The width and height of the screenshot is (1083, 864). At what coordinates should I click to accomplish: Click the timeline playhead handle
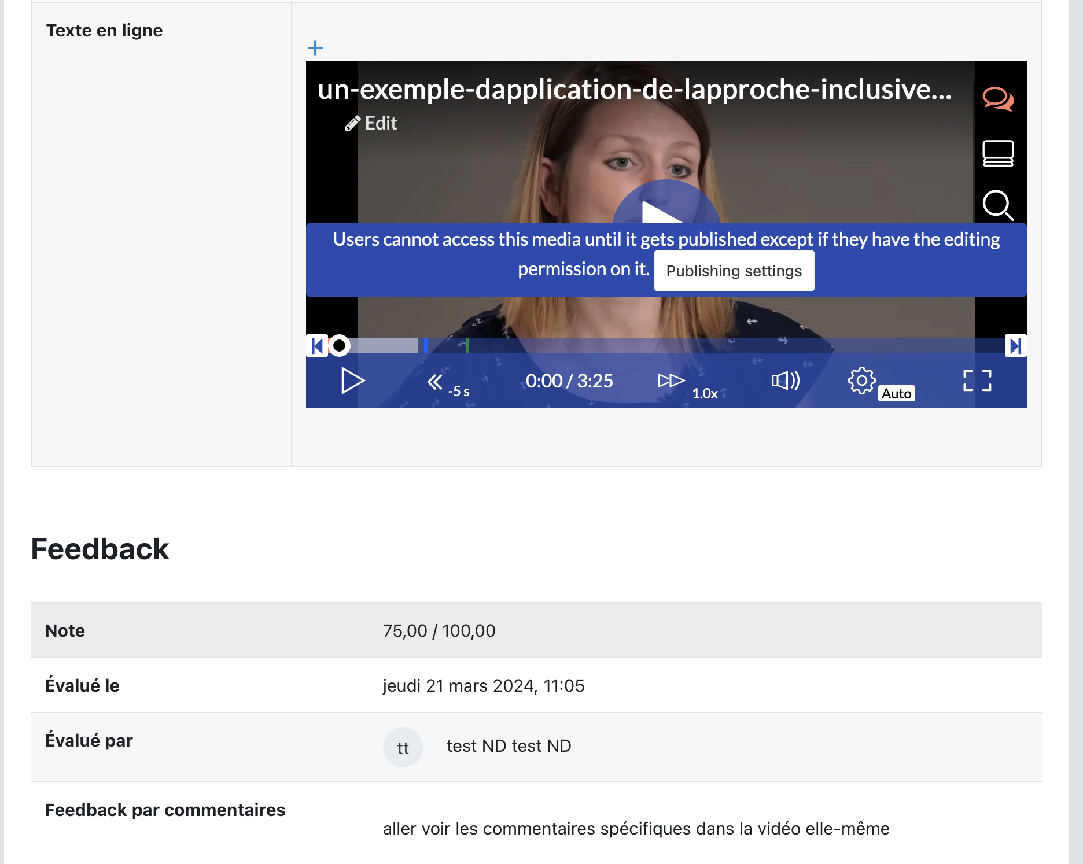tap(340, 346)
